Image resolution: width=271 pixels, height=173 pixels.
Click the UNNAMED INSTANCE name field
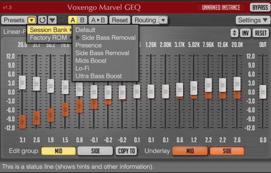pos(221,8)
